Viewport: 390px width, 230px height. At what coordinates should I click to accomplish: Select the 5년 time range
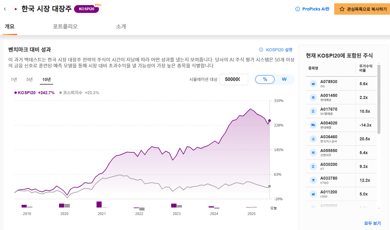pyautogui.click(x=29, y=79)
